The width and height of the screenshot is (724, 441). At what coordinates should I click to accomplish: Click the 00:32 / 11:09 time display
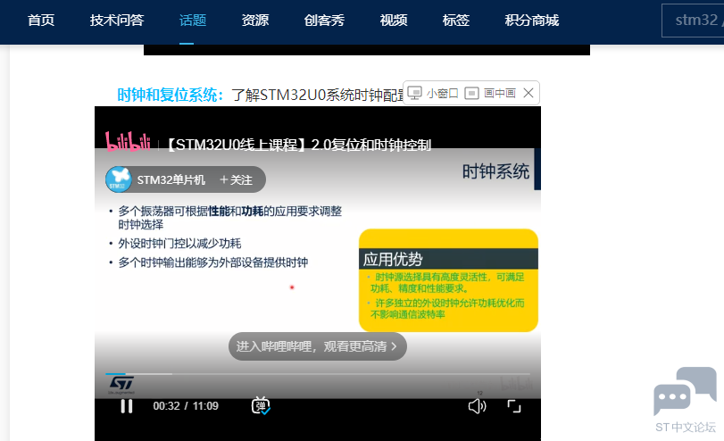[186, 406]
